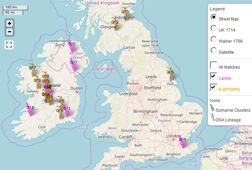Toggle fullscreen map view

pos(9,44)
